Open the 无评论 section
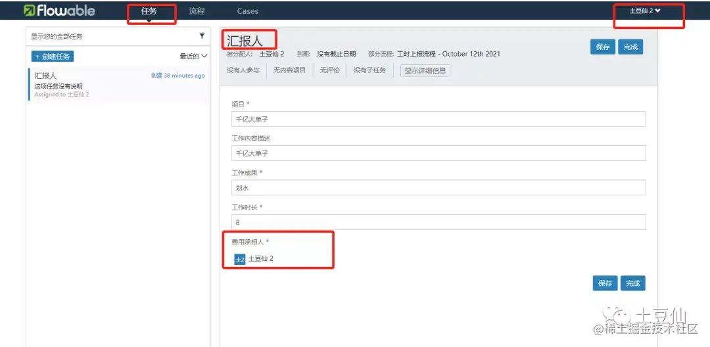 tap(329, 70)
